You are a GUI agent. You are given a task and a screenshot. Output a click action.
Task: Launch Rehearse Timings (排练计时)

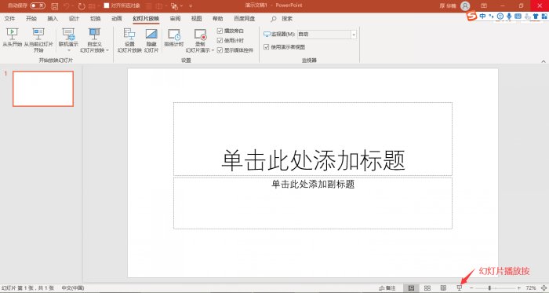(x=174, y=38)
